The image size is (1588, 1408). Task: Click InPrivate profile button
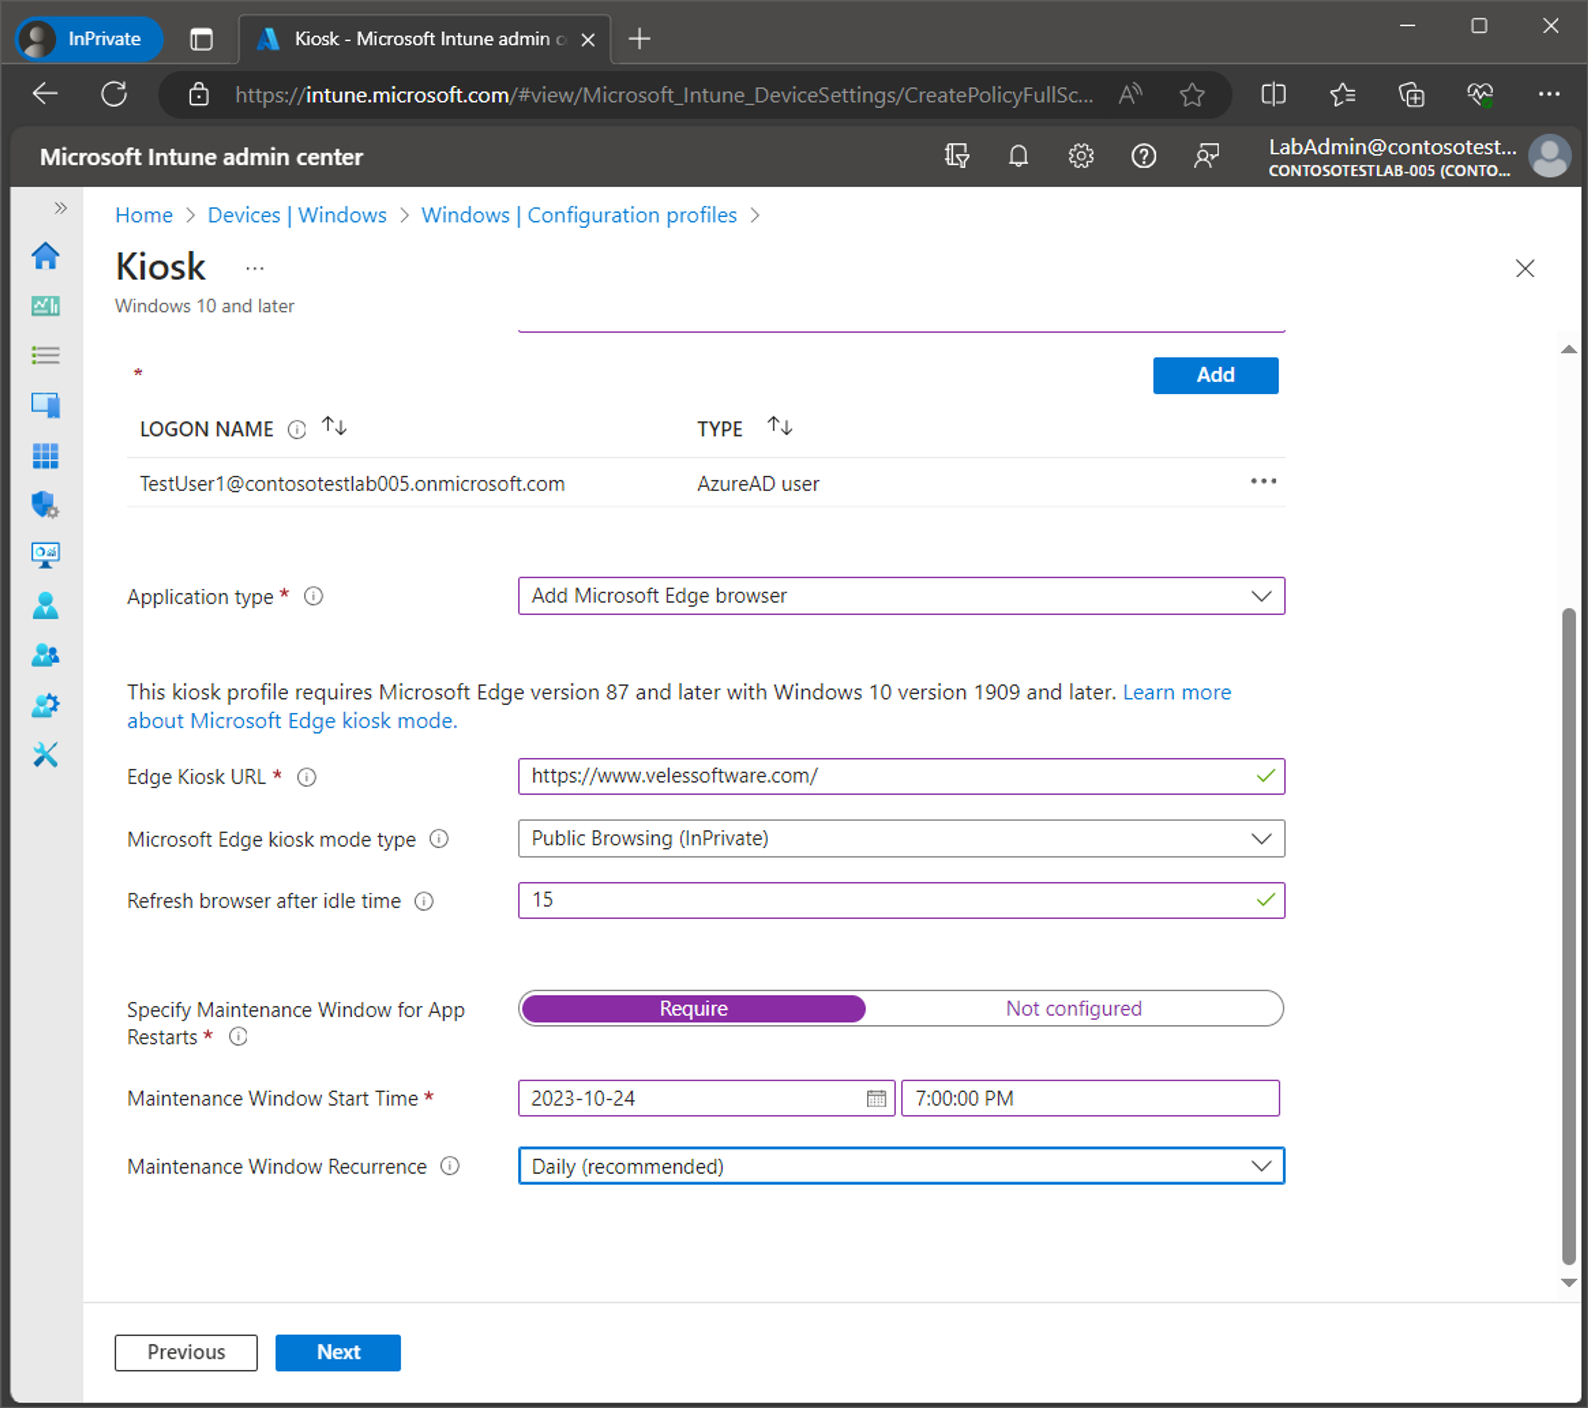coord(88,39)
